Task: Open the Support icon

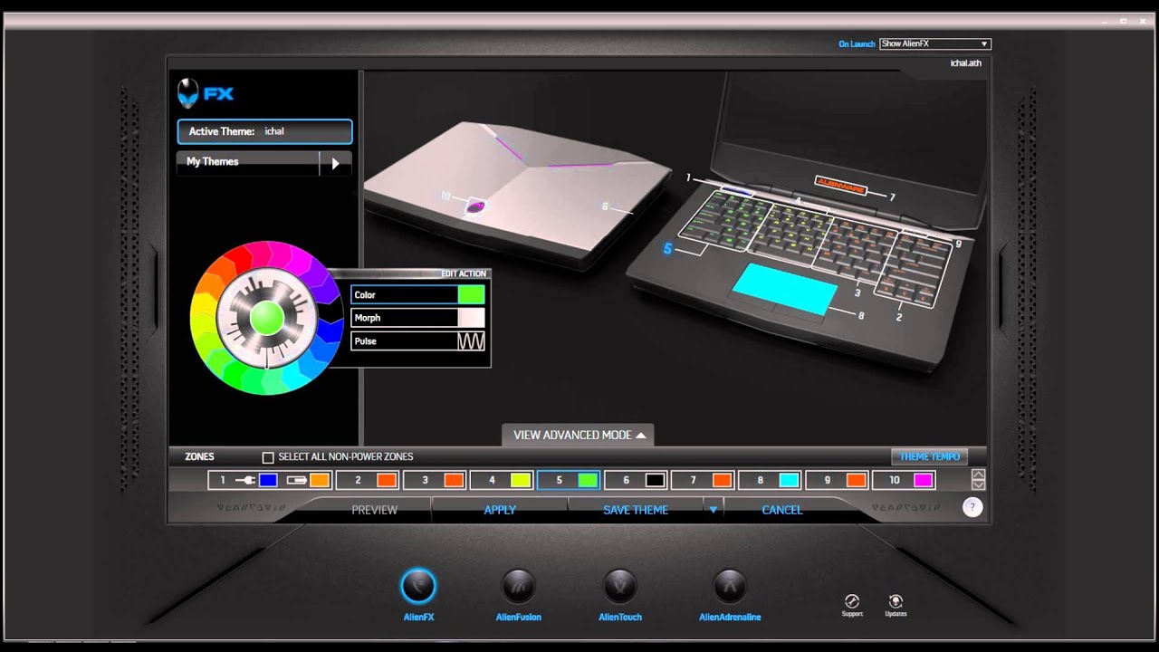Action: (x=852, y=601)
